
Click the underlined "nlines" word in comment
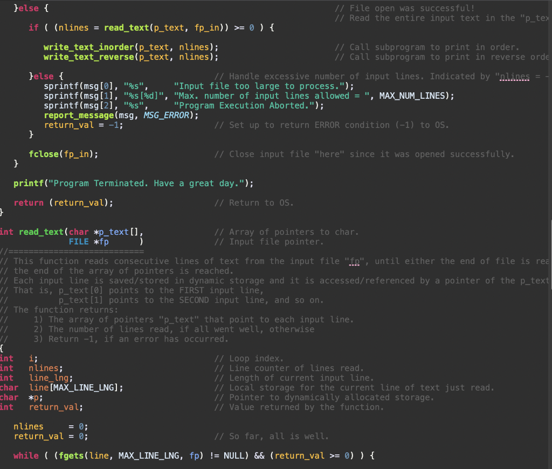pos(515,77)
